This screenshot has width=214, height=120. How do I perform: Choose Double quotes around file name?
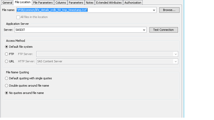[x=7, y=86]
